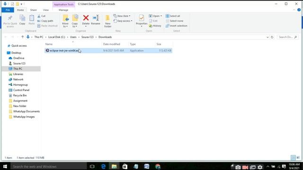Screen dimensions: 303x170
Task: Select eclipse-inst-jre-win64 file
Action: point(108,51)
